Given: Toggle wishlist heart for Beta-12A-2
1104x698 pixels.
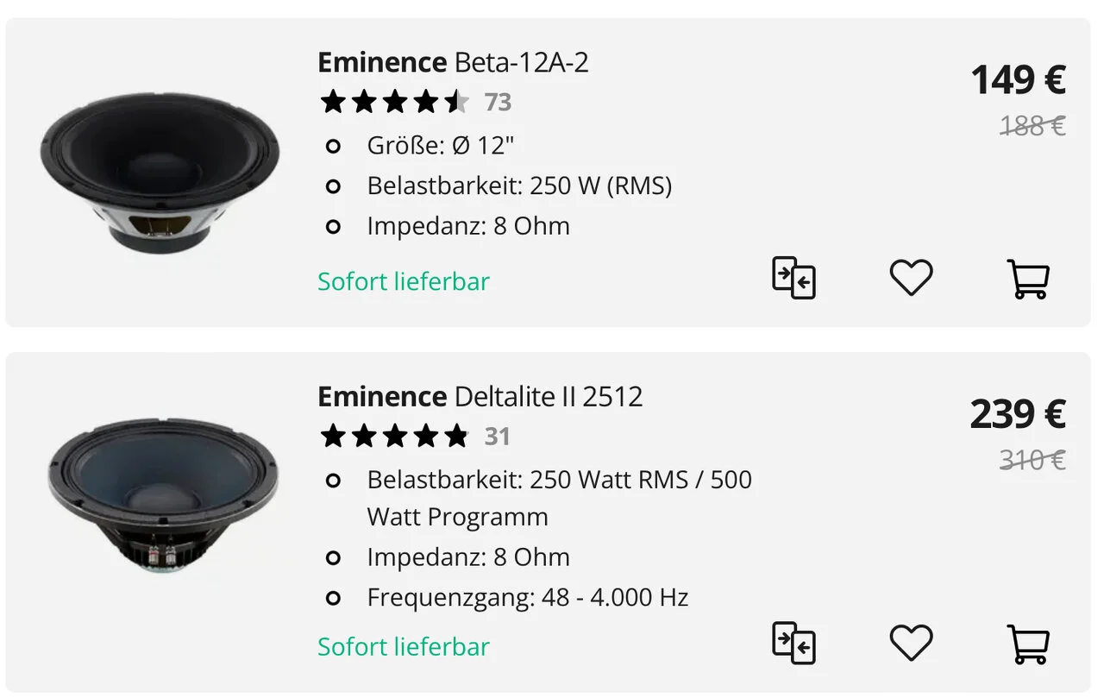Looking at the screenshot, I should 911,279.
